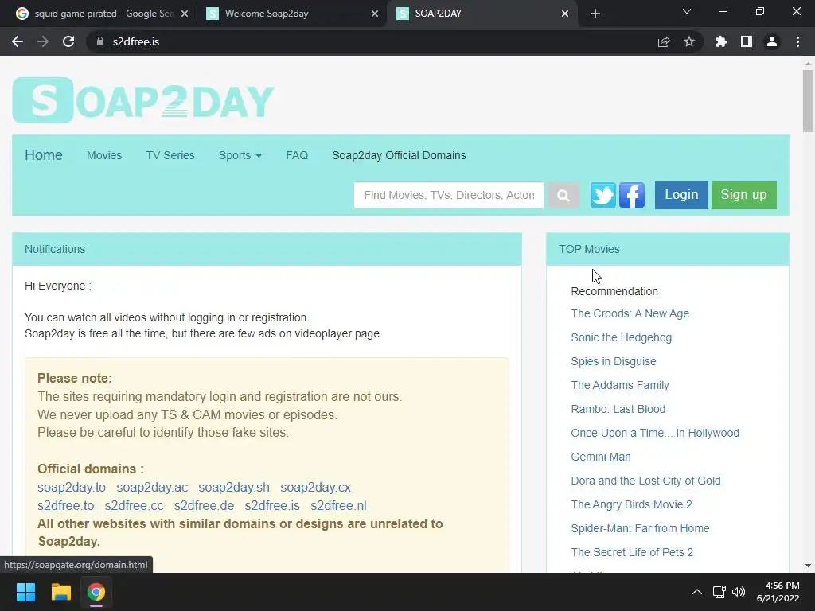Open Spider-Man: Far from Home link
815x611 pixels.
pyautogui.click(x=640, y=529)
